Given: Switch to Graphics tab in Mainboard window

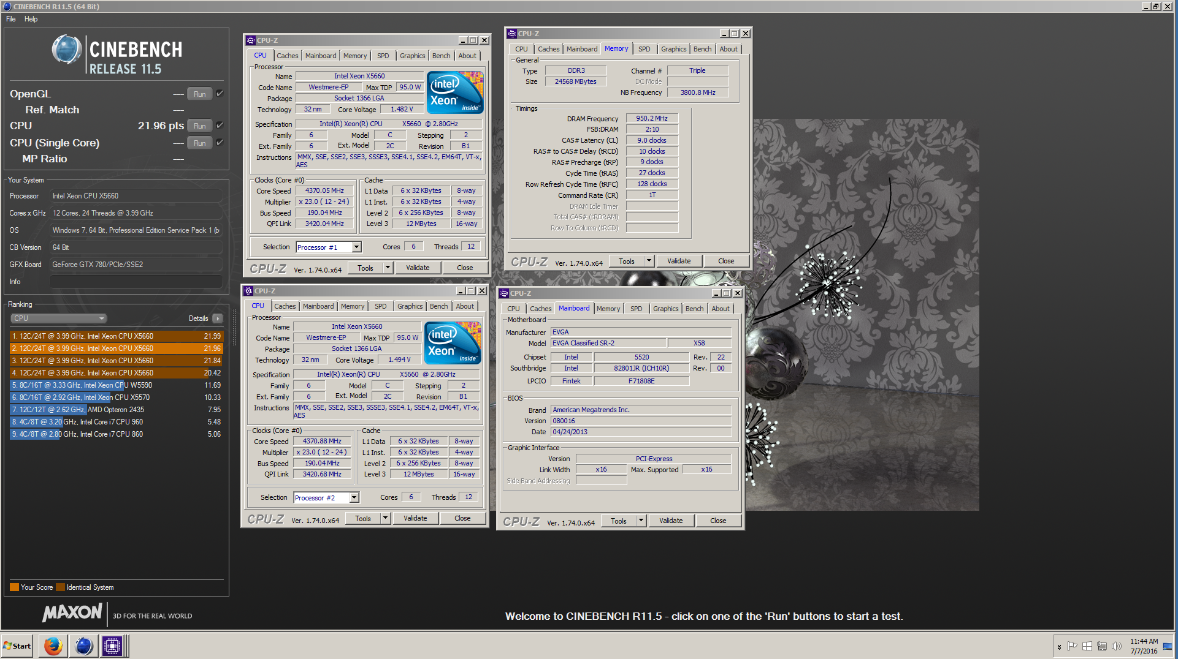Looking at the screenshot, I should [x=665, y=309].
